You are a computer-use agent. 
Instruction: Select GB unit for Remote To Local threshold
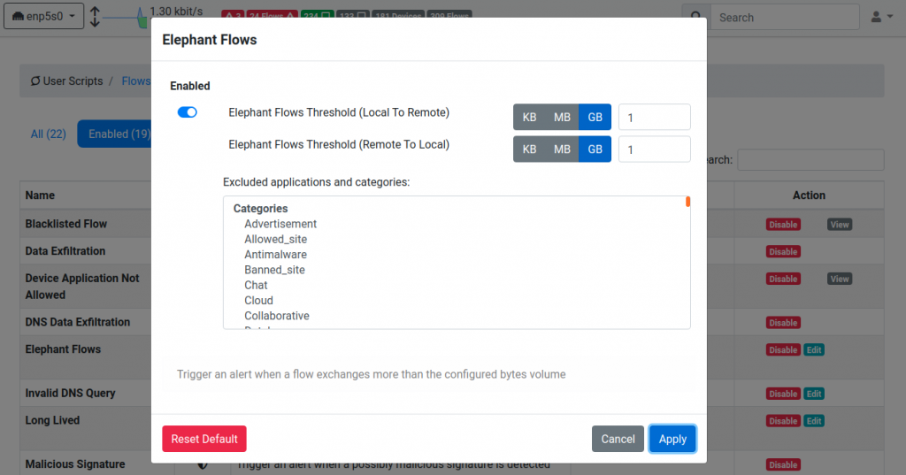point(595,149)
